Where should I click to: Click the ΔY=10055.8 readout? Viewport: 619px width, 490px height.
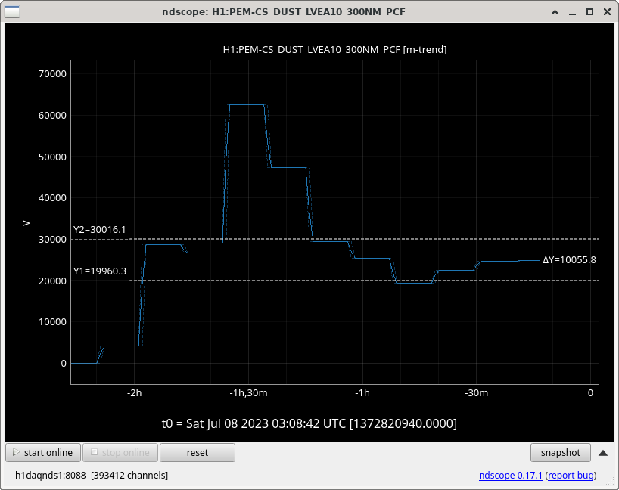point(569,260)
